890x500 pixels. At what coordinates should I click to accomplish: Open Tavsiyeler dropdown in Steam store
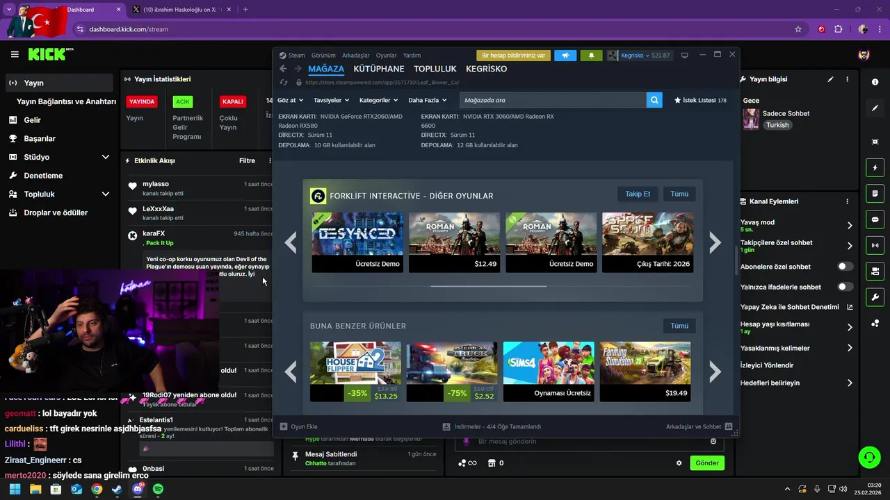point(332,100)
